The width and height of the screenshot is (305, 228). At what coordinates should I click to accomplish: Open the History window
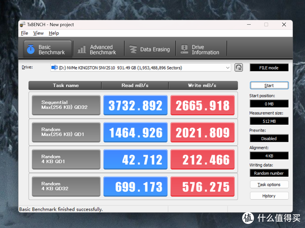tap(269, 196)
